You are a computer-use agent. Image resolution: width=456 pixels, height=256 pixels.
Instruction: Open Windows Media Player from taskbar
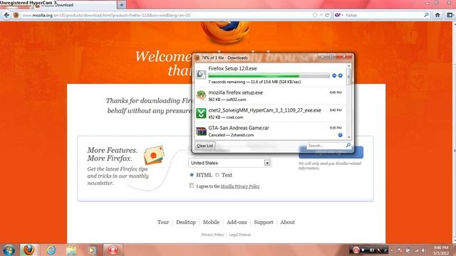(92, 250)
